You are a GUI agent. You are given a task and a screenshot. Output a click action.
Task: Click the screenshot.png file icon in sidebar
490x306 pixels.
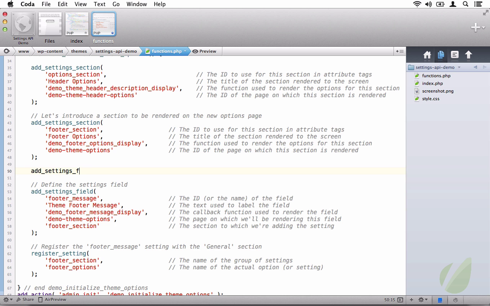click(417, 91)
